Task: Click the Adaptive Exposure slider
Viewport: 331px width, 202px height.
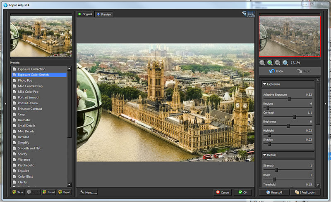Action: point(289,99)
